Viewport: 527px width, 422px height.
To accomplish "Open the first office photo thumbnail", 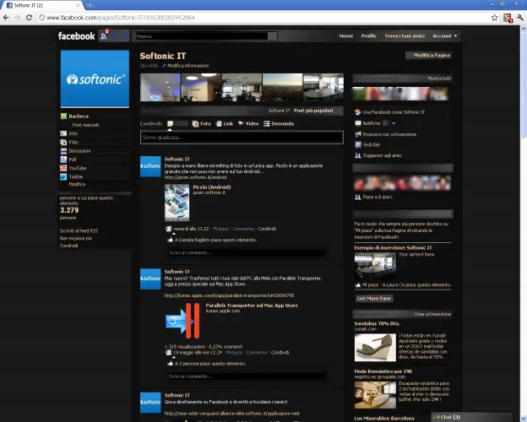I will 160,88.
